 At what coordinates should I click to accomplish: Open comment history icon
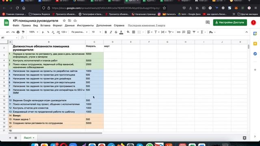(208, 22)
